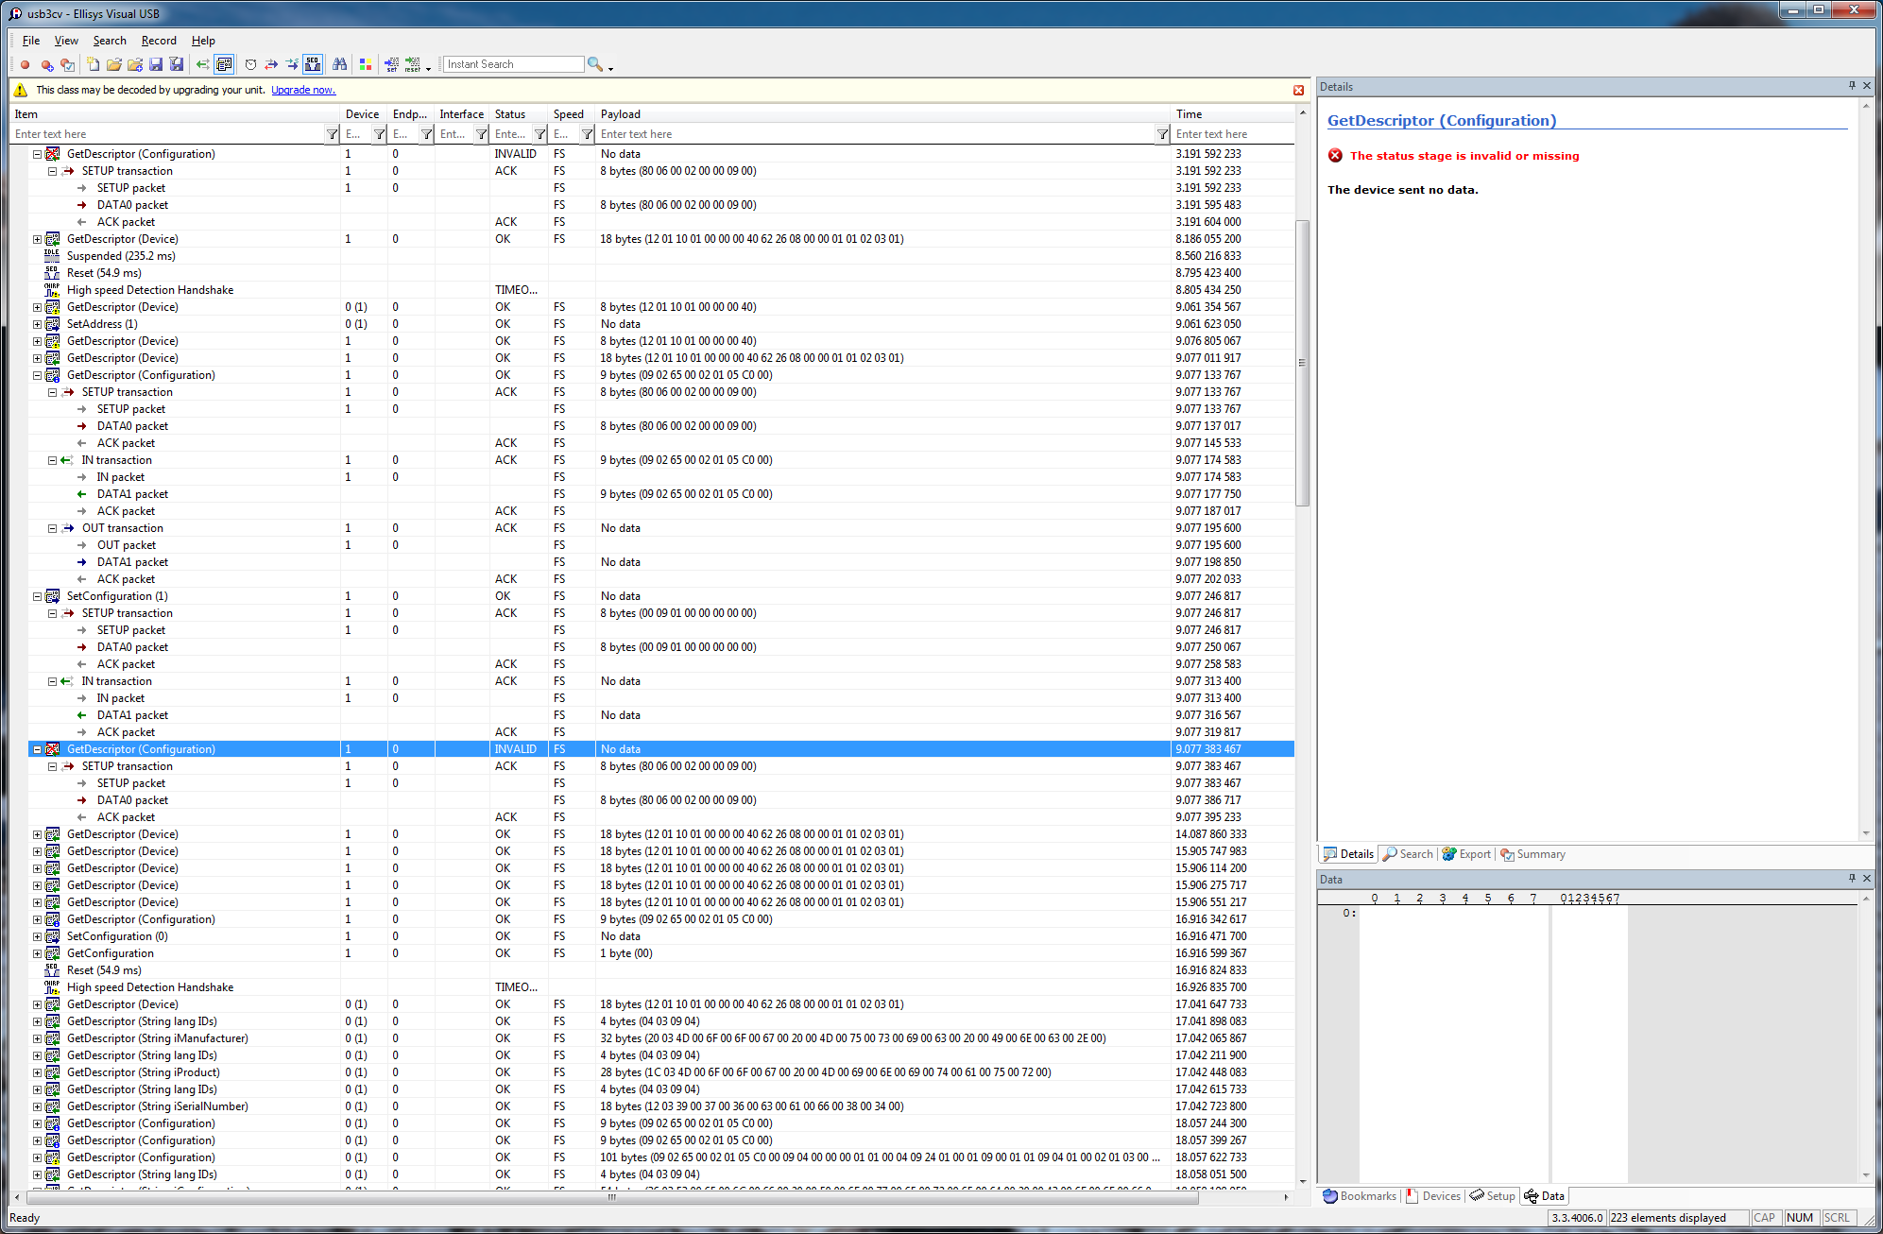Click the 'set' time reference icon
Viewport: 1883px width, 1234px height.
[392, 64]
